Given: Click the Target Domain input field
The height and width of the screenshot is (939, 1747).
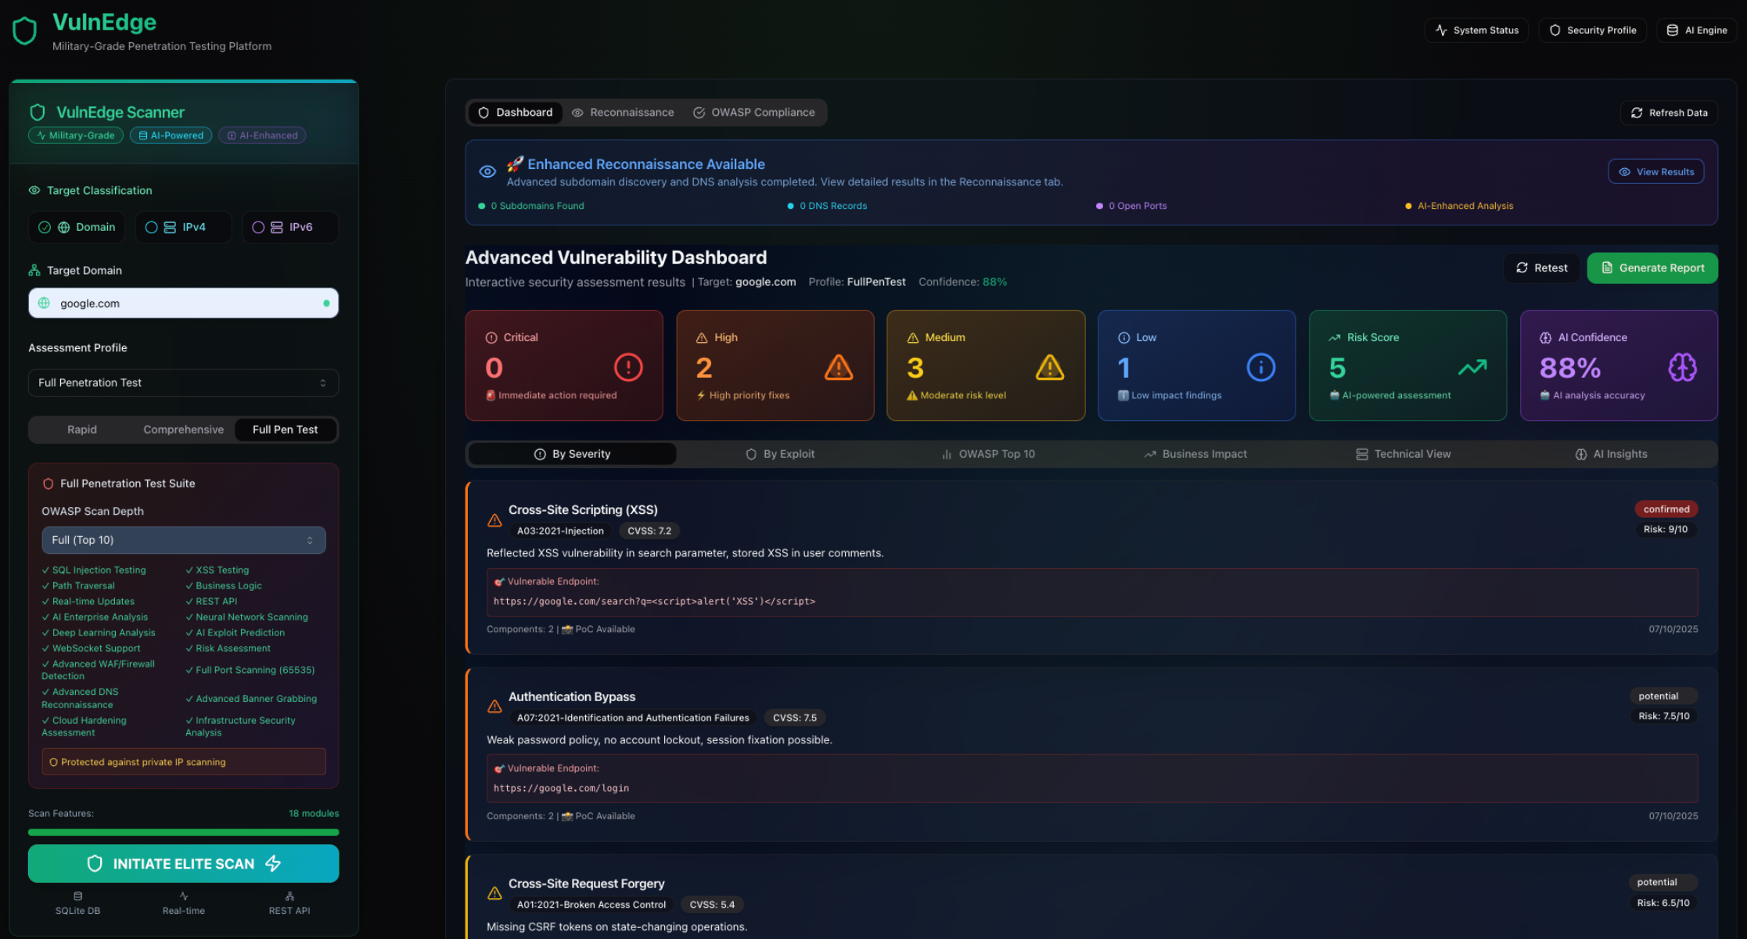Looking at the screenshot, I should [183, 303].
